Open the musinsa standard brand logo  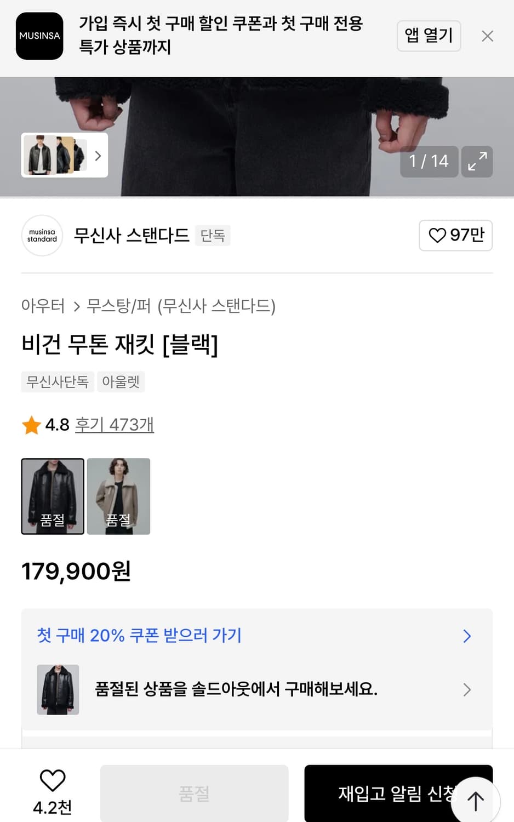pos(42,236)
